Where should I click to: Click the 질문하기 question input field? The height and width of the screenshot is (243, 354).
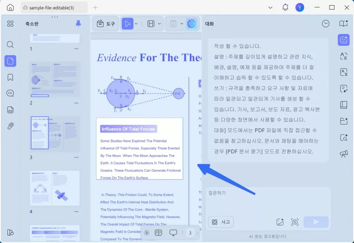[x=268, y=201]
